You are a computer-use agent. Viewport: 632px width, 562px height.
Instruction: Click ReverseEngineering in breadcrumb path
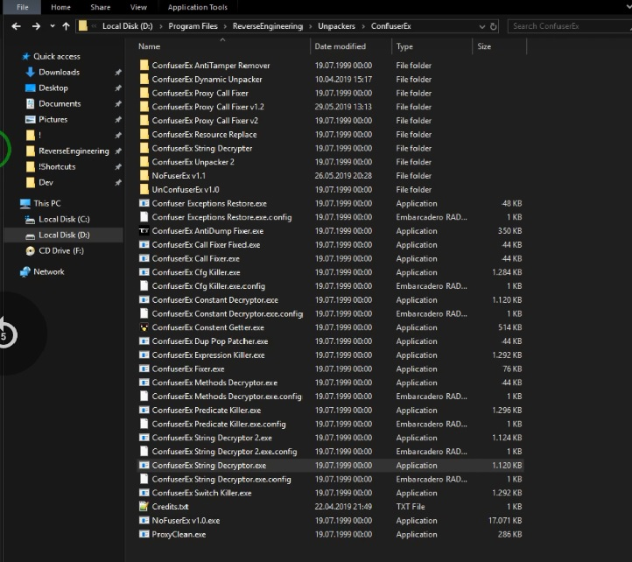tap(268, 26)
